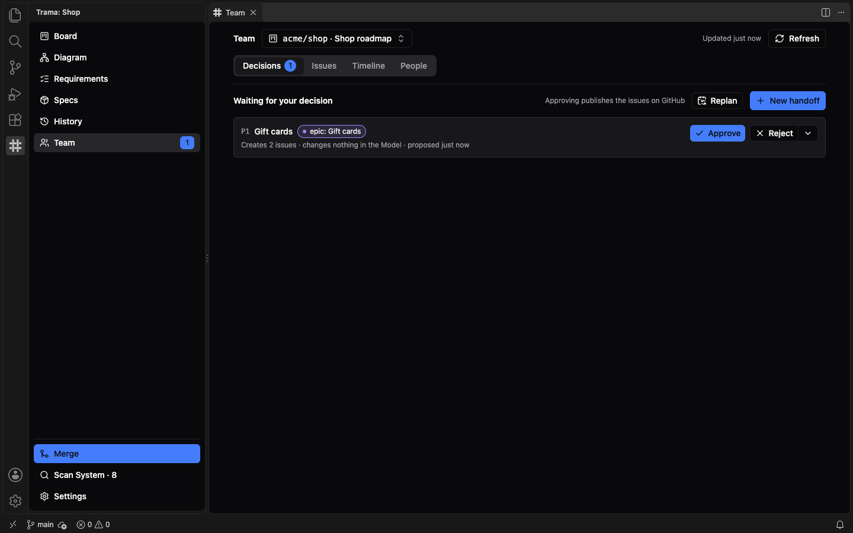Open Board in the sidebar
The height and width of the screenshot is (533, 853).
point(117,36)
